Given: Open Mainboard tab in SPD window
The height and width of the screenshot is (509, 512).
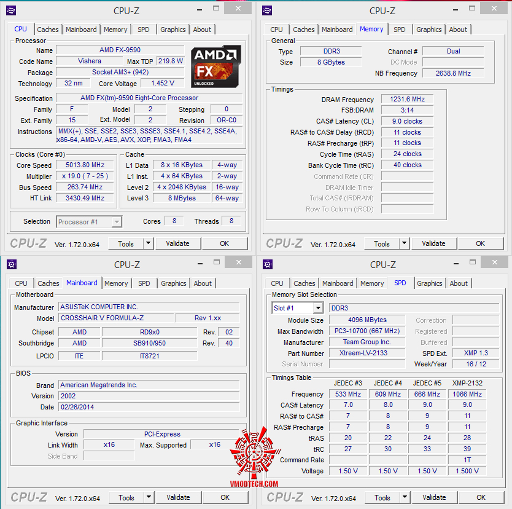Looking at the screenshot, I should [x=338, y=283].
